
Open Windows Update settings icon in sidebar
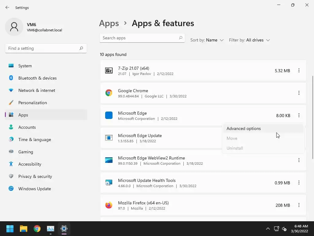pyautogui.click(x=11, y=189)
